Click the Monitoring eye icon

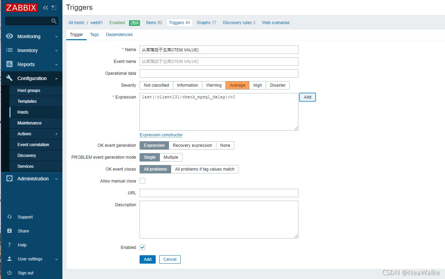click(9, 36)
